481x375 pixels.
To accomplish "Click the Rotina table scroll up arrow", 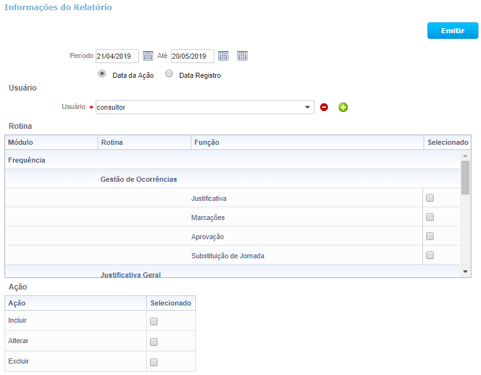I will [x=465, y=156].
